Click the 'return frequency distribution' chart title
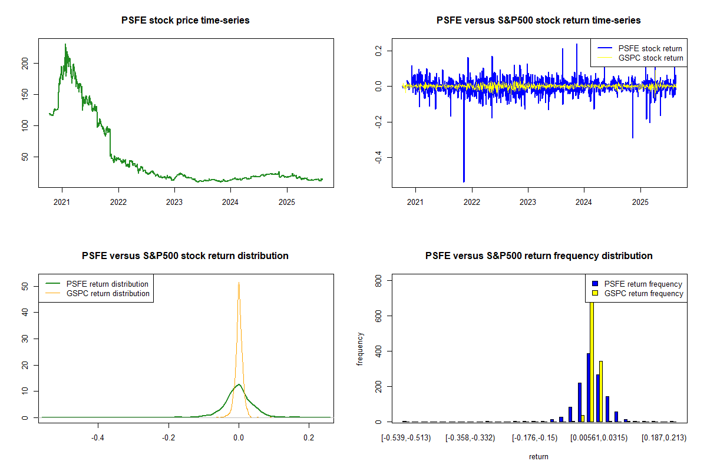 pyautogui.click(x=538, y=256)
